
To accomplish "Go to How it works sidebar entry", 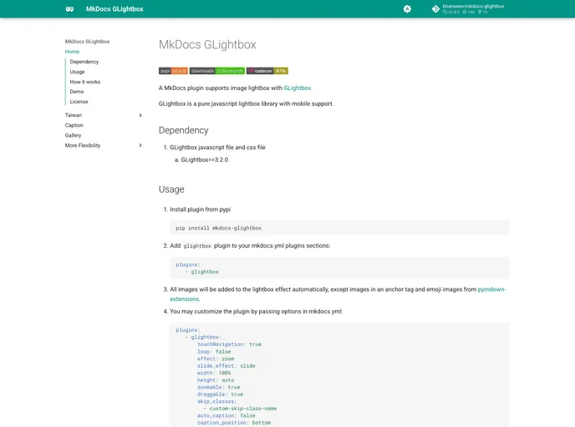I will (85, 82).
